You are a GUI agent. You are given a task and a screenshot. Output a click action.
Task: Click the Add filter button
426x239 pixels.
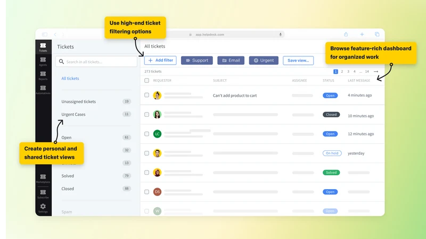(160, 61)
